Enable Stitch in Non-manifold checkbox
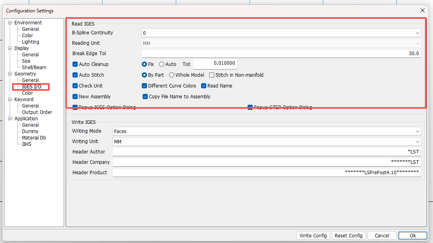 pyautogui.click(x=212, y=75)
